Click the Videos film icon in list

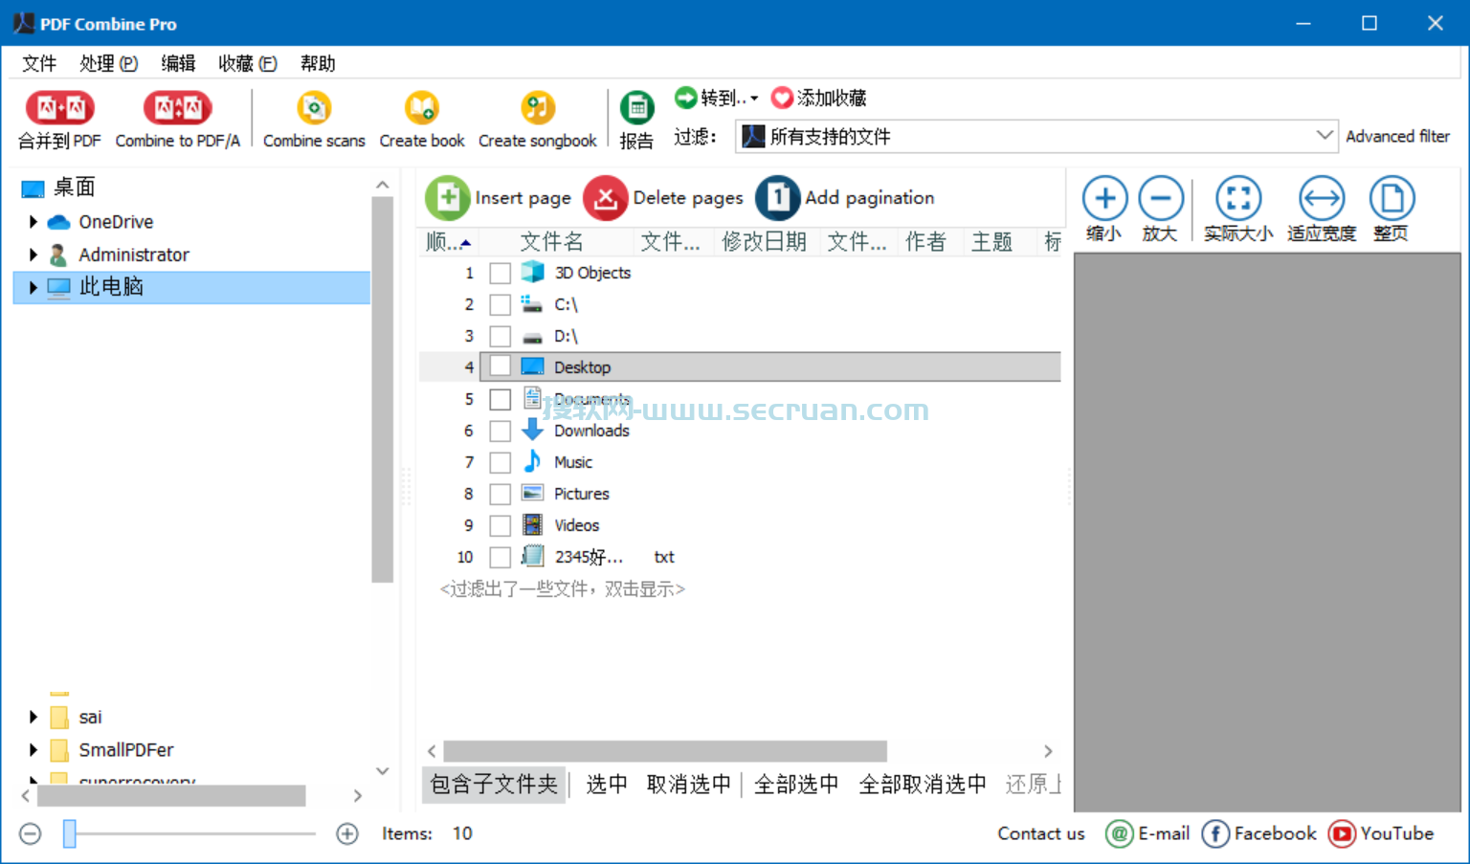tap(533, 525)
